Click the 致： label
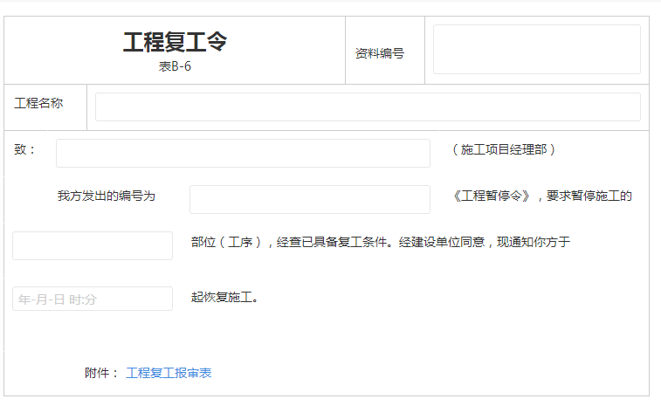 [x=25, y=149]
